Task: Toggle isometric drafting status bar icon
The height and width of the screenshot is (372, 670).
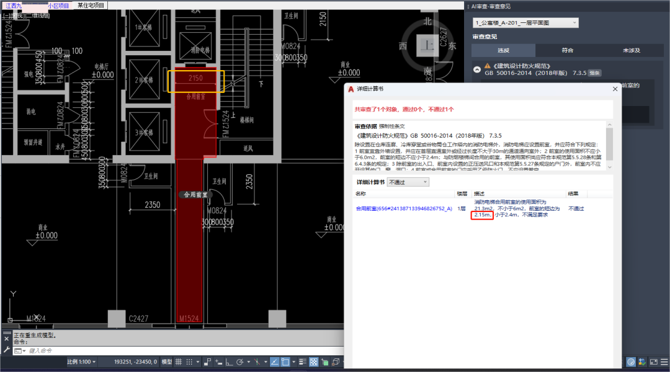Action: coord(257,361)
